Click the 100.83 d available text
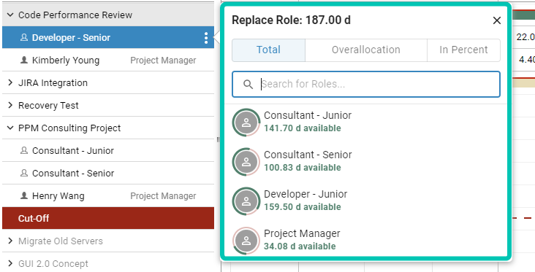535x272 pixels. 303,168
